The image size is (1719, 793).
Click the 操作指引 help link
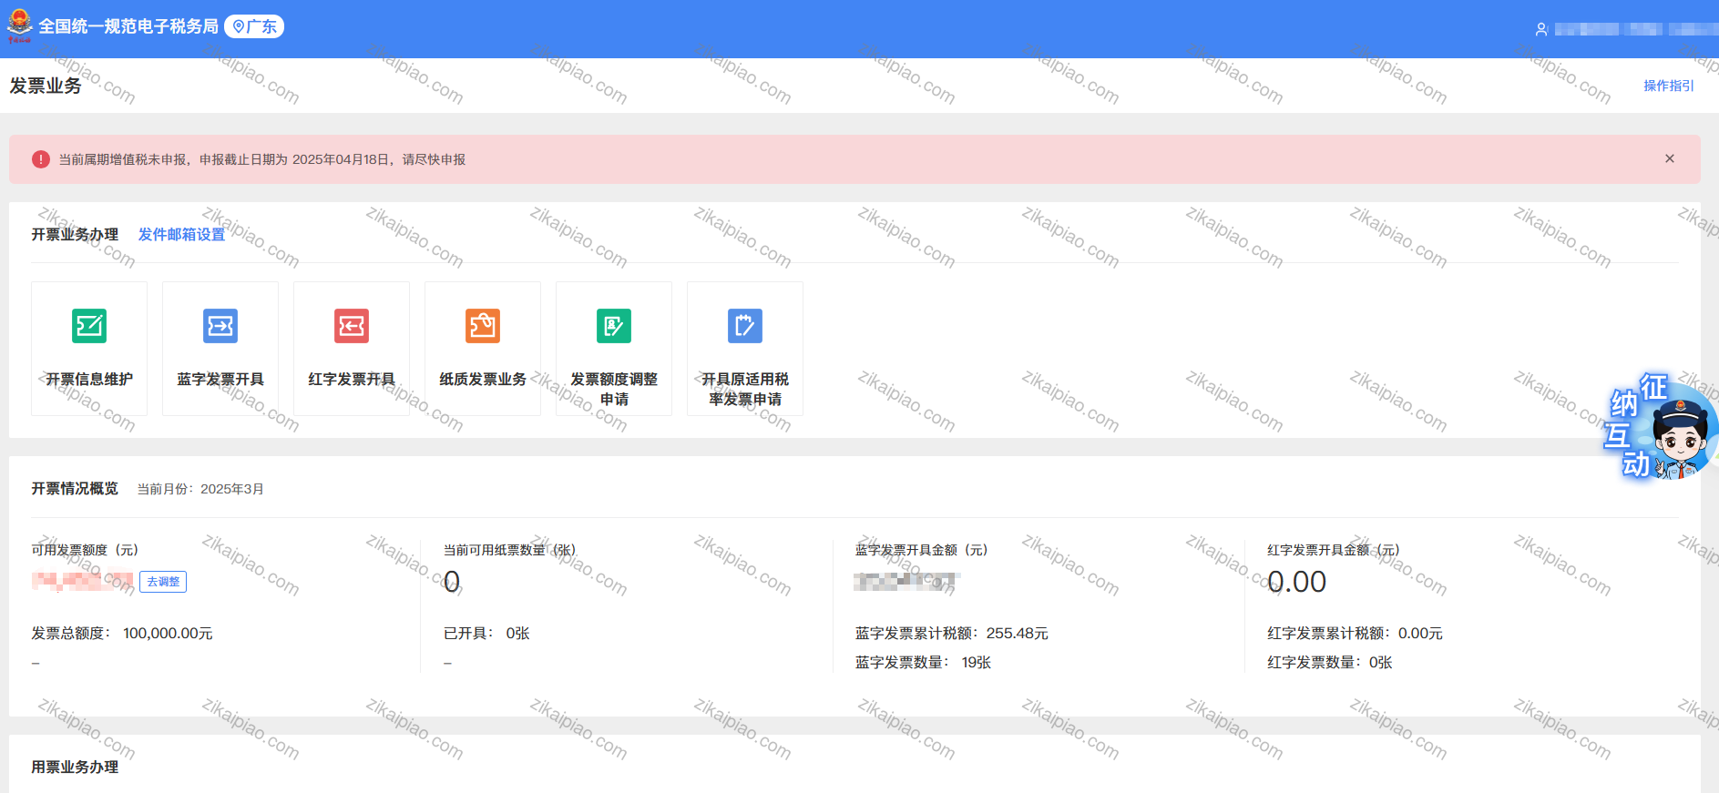(1668, 86)
